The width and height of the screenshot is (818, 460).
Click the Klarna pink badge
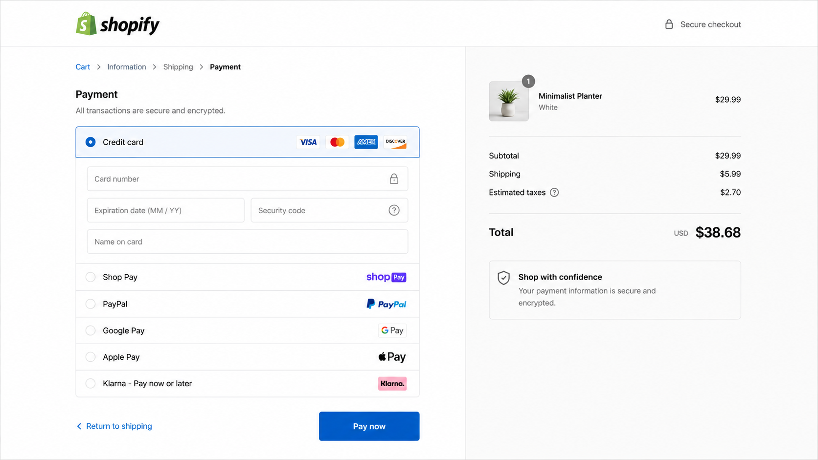392,384
